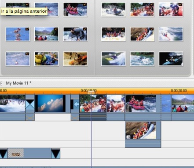Select the orange abstract thumbnail in album
Image resolution: width=194 pixels, height=168 pixels.
point(75,59)
